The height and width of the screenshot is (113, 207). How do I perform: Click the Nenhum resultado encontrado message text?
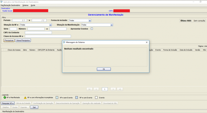pyautogui.click(x=79, y=49)
